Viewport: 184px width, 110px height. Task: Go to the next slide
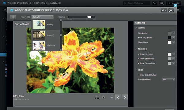pyautogui.click(x=125, y=97)
